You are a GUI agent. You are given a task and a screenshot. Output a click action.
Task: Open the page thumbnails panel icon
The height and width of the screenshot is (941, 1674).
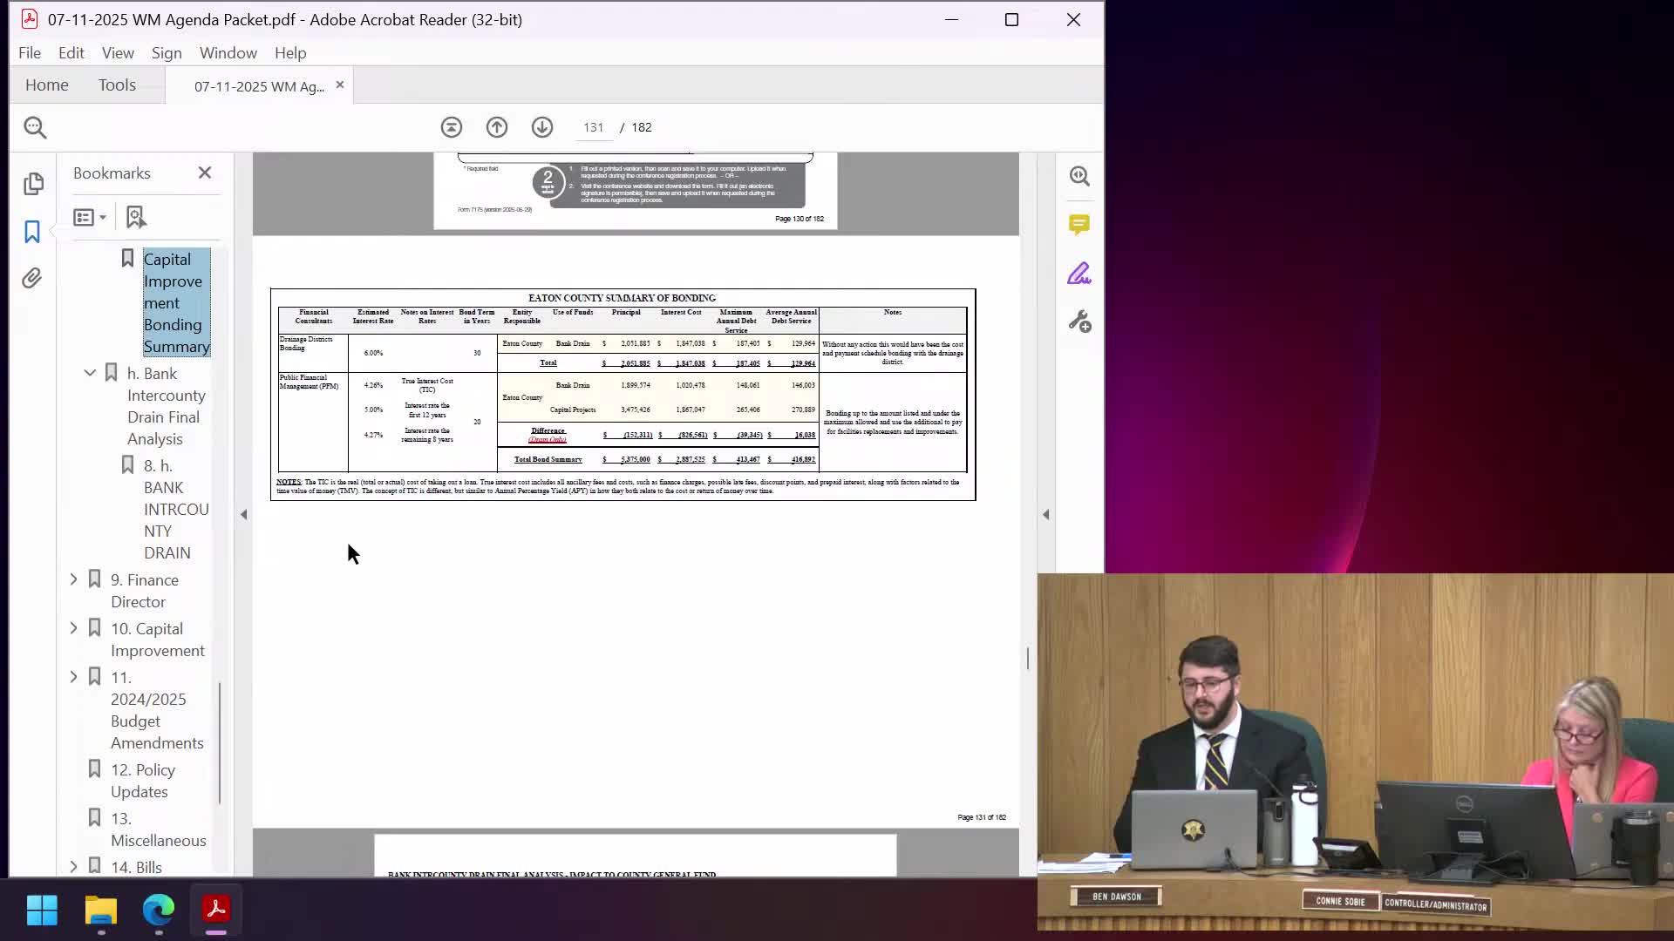tap(33, 183)
